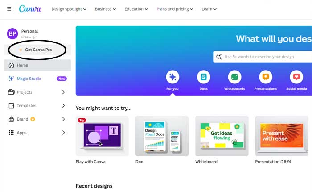Expand the Business dropdown
Image resolution: width=312 pixels, height=192 pixels.
(x=105, y=9)
